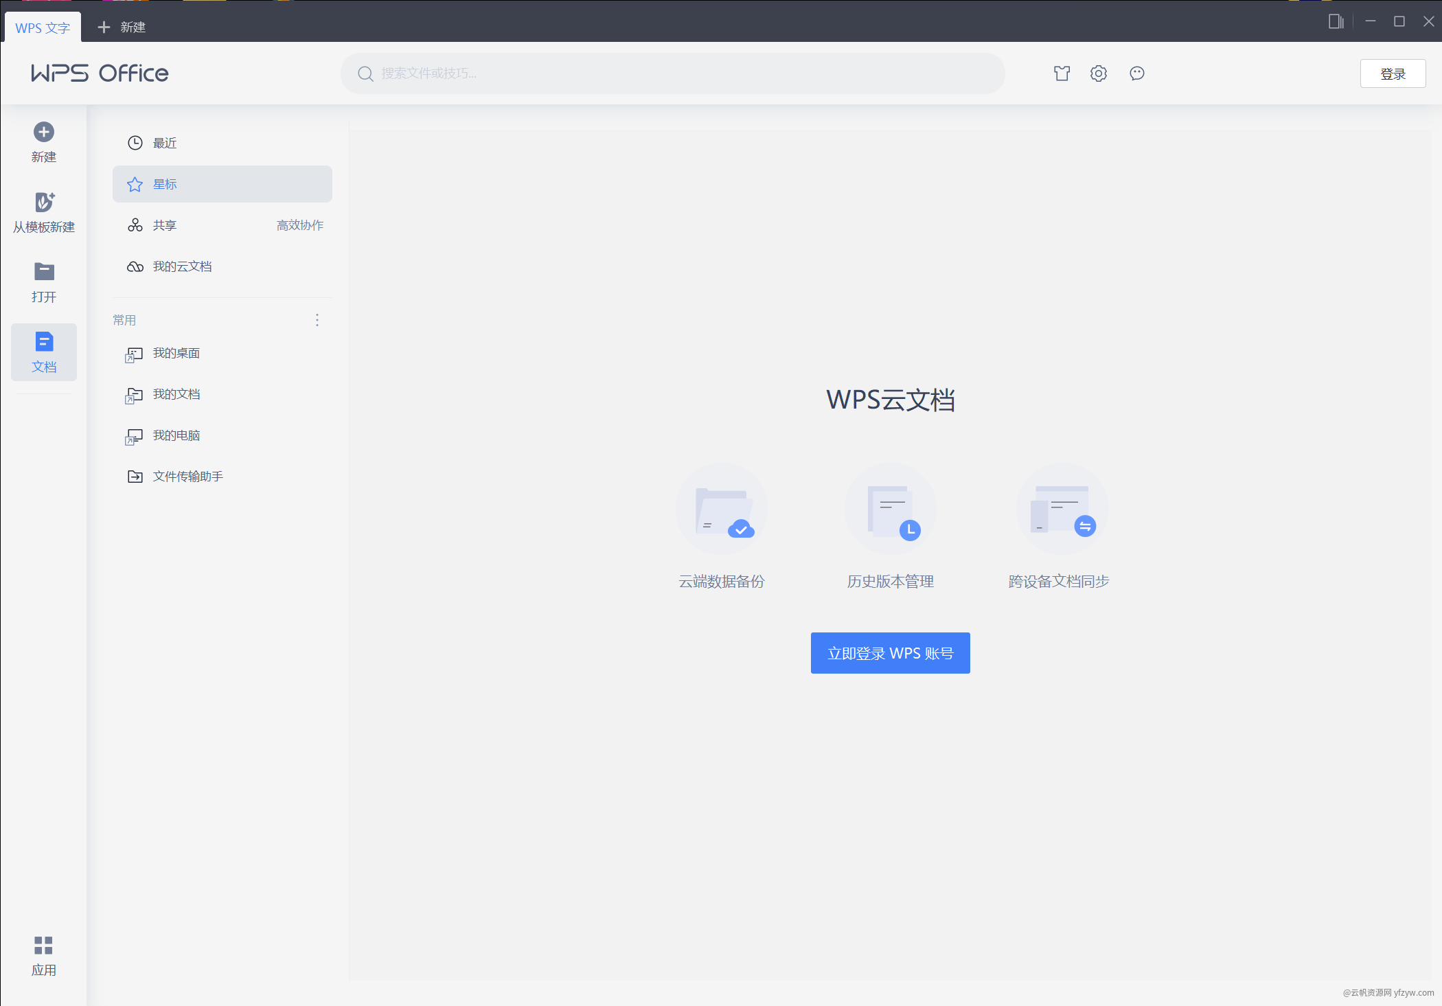Viewport: 1442px width, 1006px height.
Task: Click the 登录 button
Action: [1393, 73]
